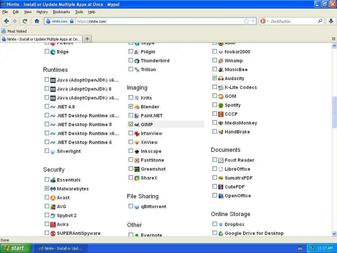Check the Dropbox checkbox
Viewport: 337px width, 253px height.
click(x=215, y=224)
